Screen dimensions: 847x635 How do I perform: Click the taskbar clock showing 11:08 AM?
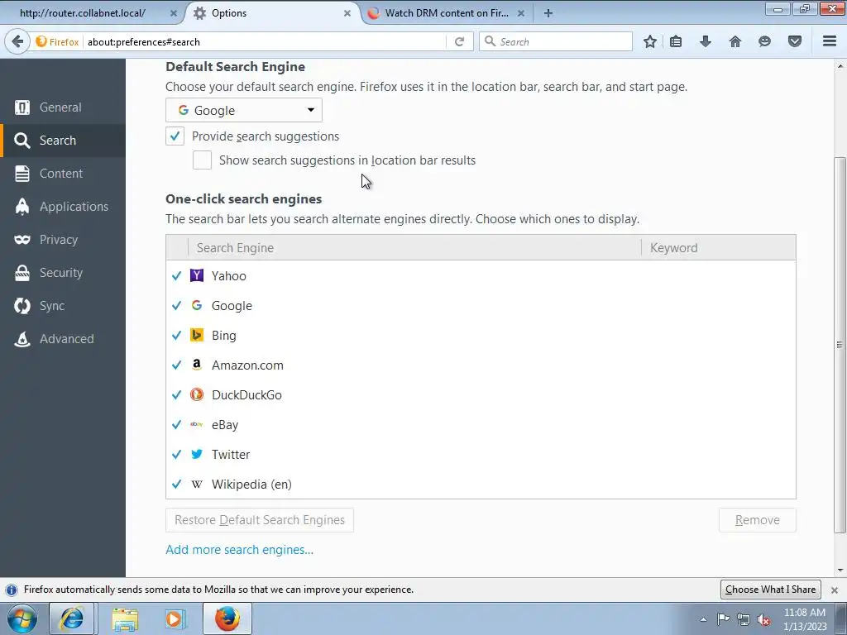(805, 618)
